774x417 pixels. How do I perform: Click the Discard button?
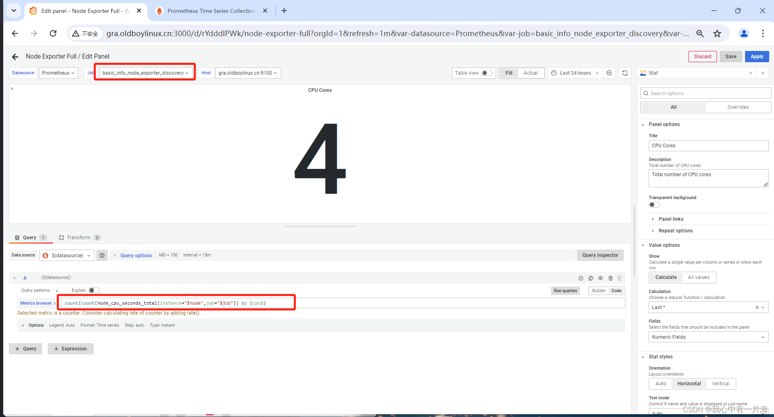click(703, 57)
